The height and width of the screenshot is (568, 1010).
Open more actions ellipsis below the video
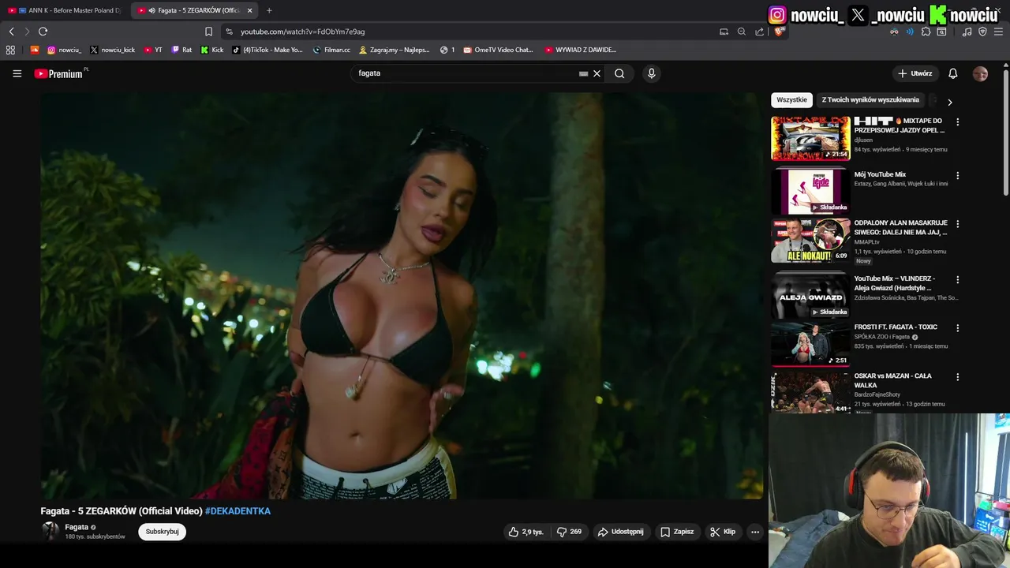[754, 532]
